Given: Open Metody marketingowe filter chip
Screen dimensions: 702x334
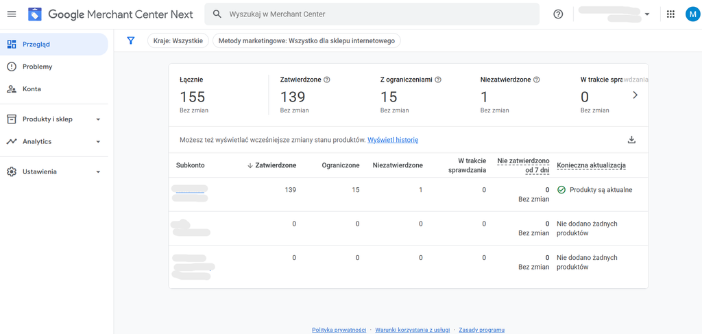Looking at the screenshot, I should 306,40.
